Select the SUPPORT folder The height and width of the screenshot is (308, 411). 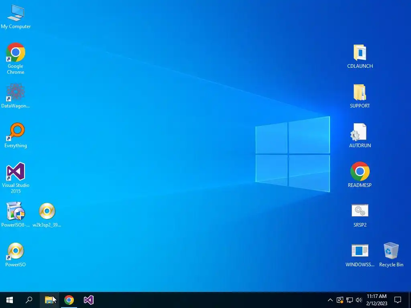coord(360,96)
